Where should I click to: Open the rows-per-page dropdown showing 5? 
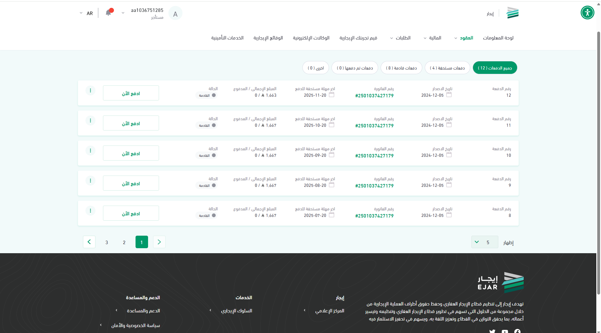pyautogui.click(x=484, y=242)
